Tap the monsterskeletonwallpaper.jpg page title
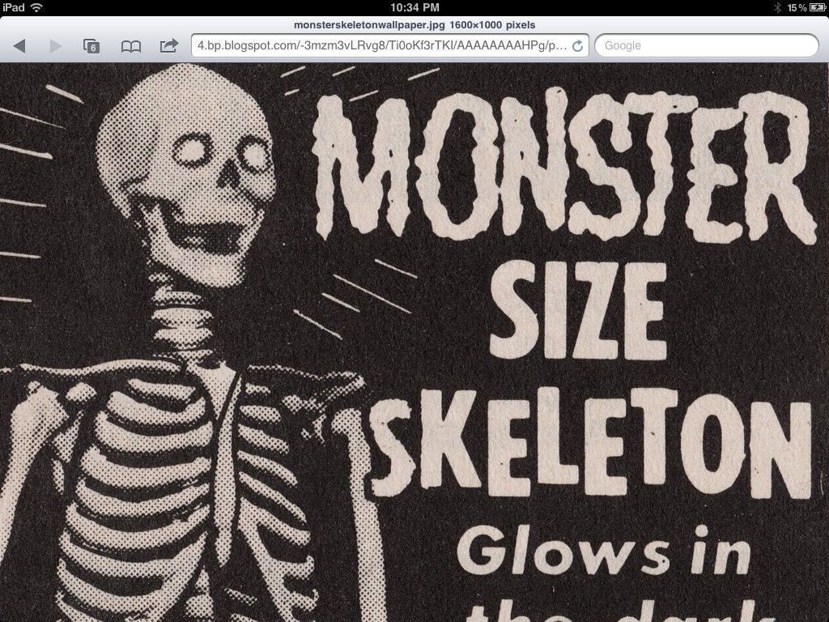 (414, 25)
